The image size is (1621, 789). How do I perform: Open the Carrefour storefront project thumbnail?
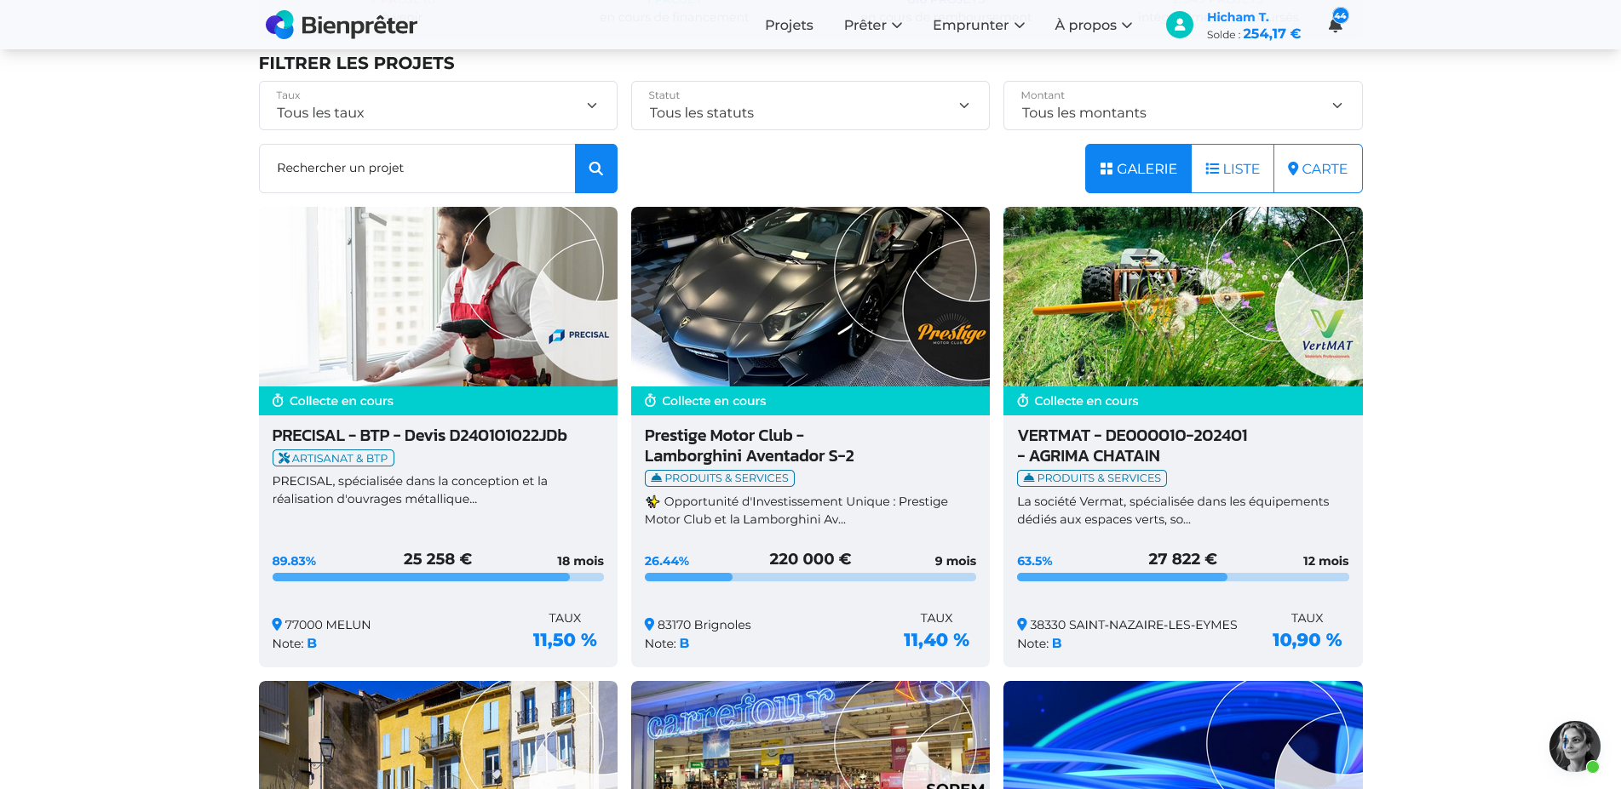pyautogui.click(x=810, y=735)
